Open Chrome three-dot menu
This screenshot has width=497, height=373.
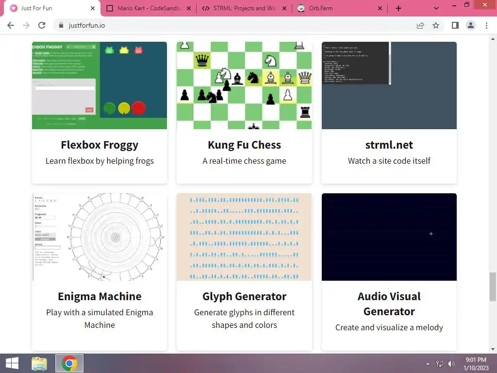tap(486, 25)
